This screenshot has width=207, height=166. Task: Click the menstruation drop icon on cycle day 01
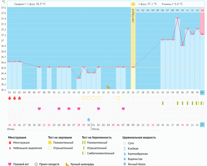click(x=10, y=98)
